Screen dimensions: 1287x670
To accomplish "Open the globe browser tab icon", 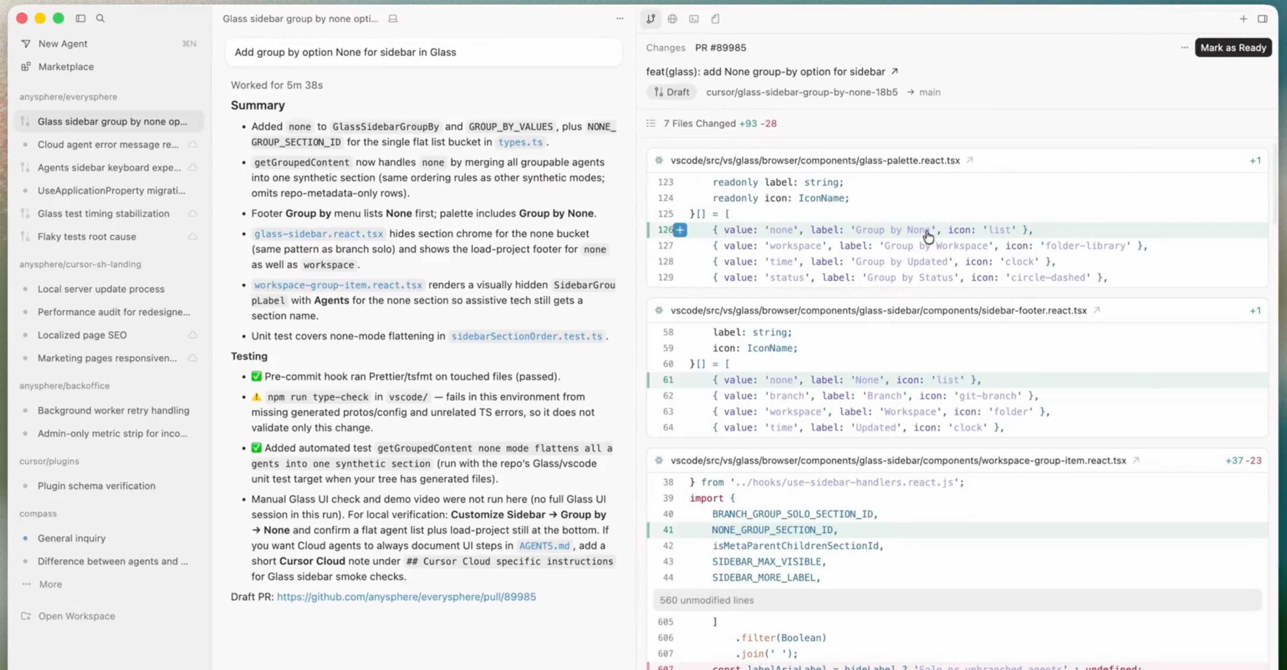I will pos(673,19).
